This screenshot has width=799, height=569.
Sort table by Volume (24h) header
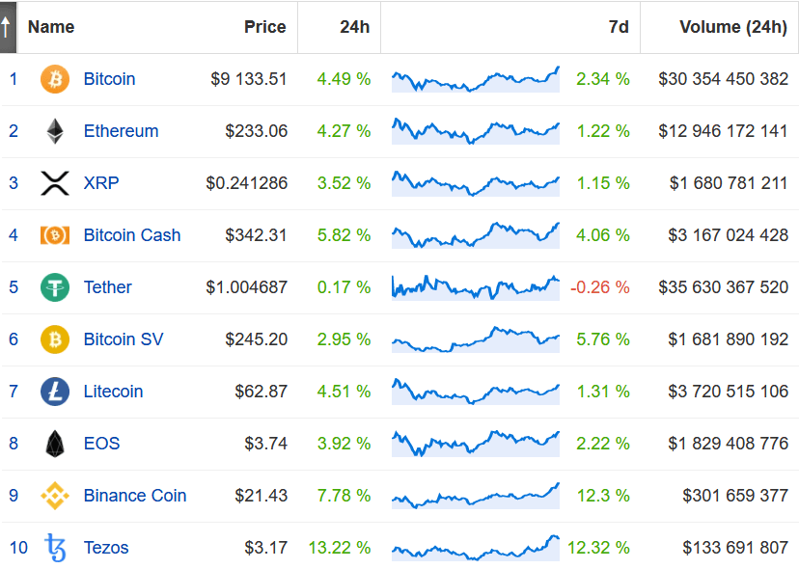[x=733, y=27]
